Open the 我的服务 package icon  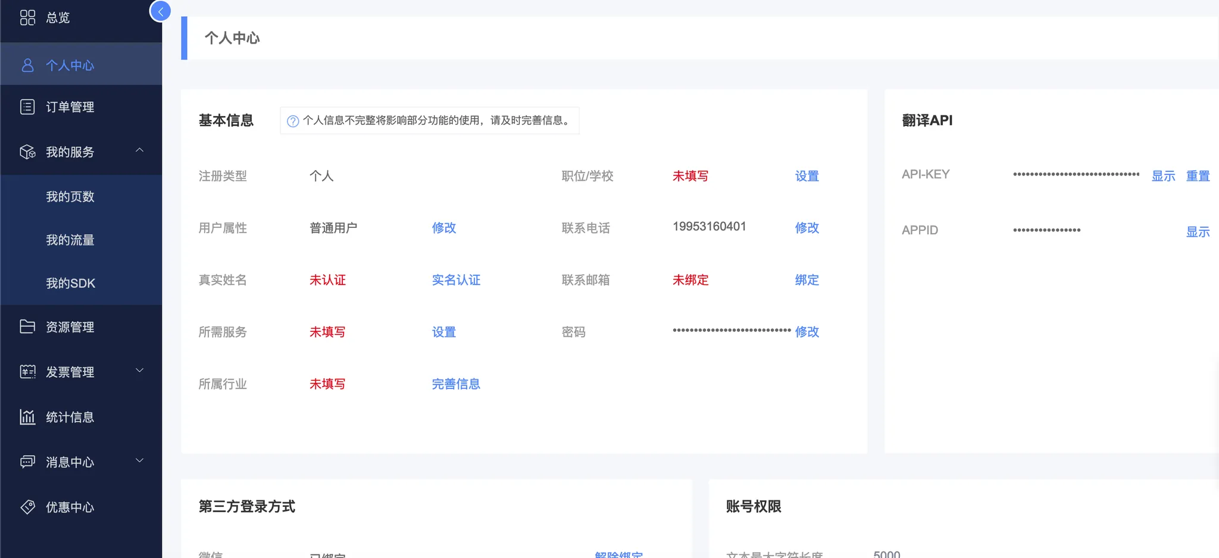coord(27,152)
